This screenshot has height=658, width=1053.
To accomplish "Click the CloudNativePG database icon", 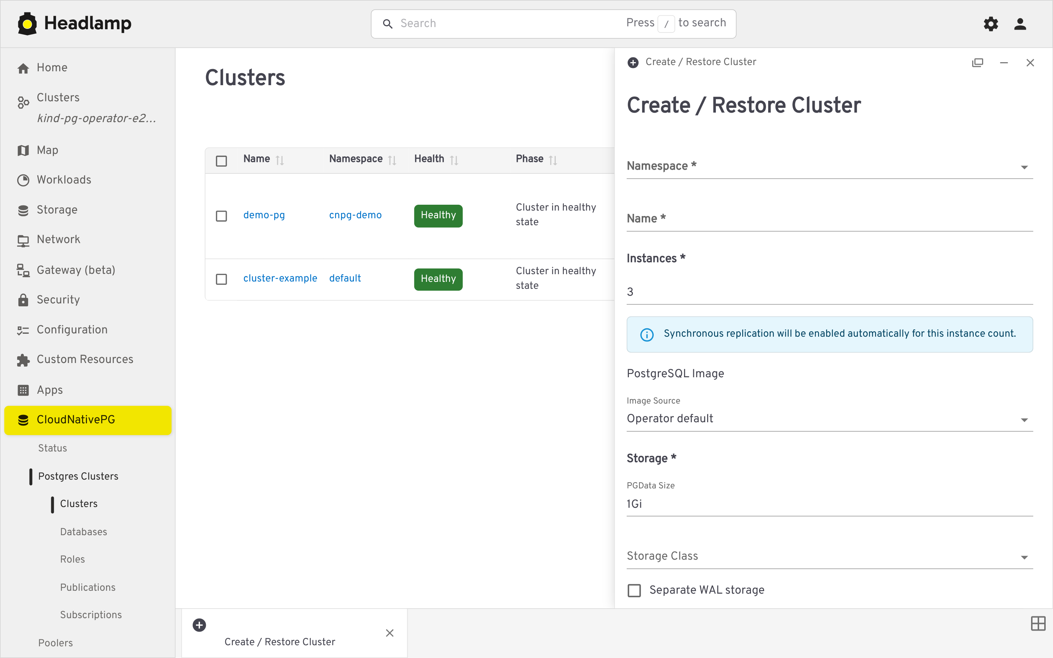I will click(x=23, y=420).
